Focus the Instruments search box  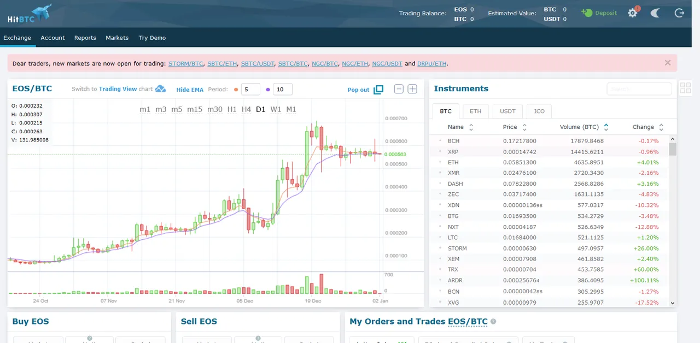pos(639,88)
